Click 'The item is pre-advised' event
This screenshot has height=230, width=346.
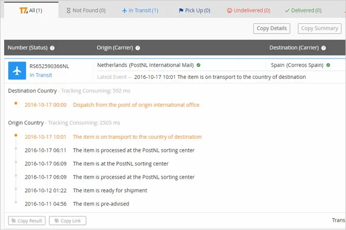[x=101, y=204]
